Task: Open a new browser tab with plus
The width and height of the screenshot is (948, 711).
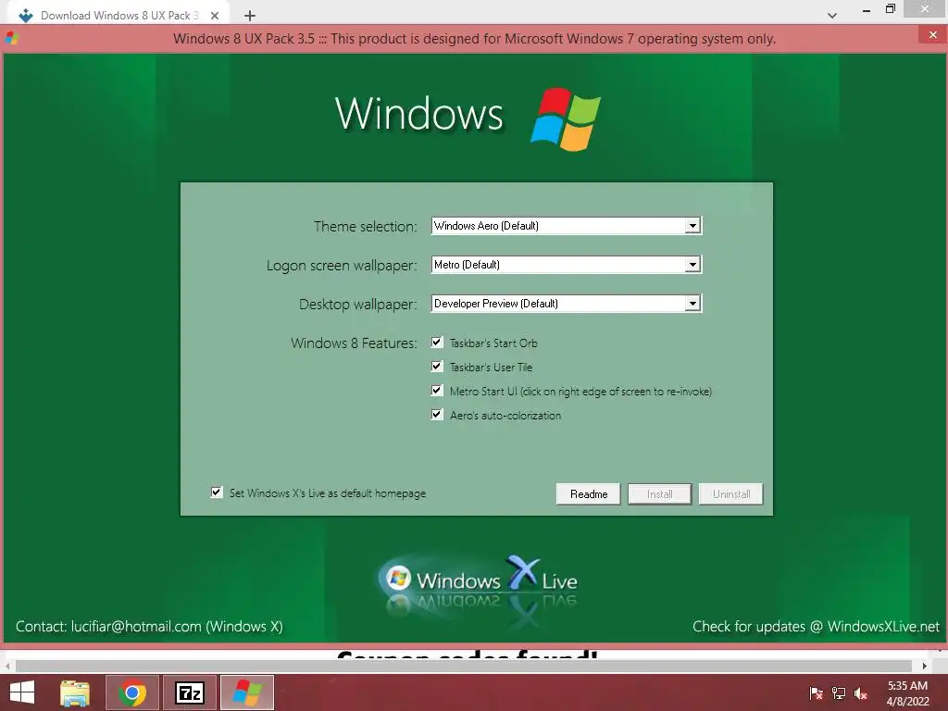Action: (x=250, y=16)
